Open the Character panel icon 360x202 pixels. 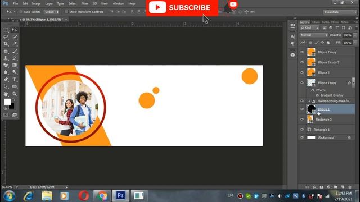[292, 36]
